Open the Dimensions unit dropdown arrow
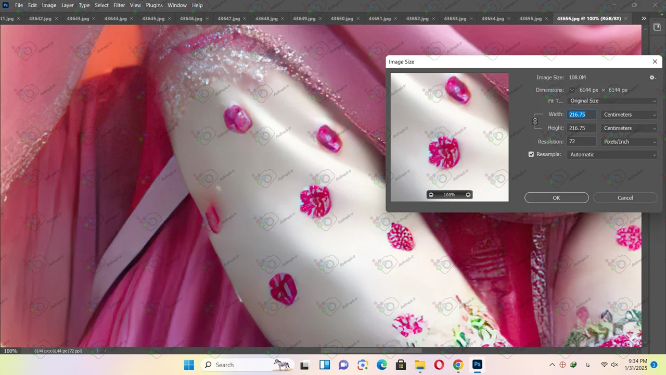 click(572, 90)
